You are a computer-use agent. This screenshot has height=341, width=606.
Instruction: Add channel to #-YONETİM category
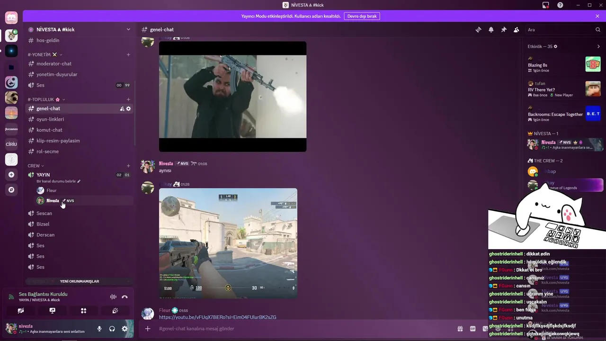tap(128, 54)
